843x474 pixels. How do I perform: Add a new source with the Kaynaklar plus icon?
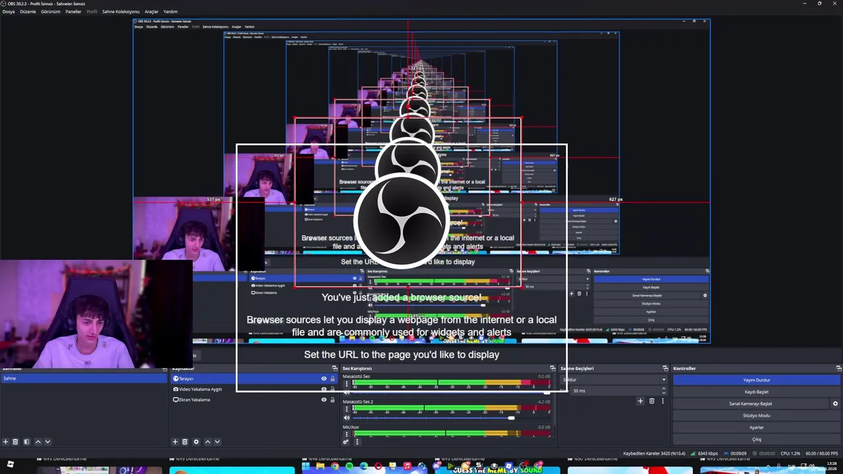175,442
